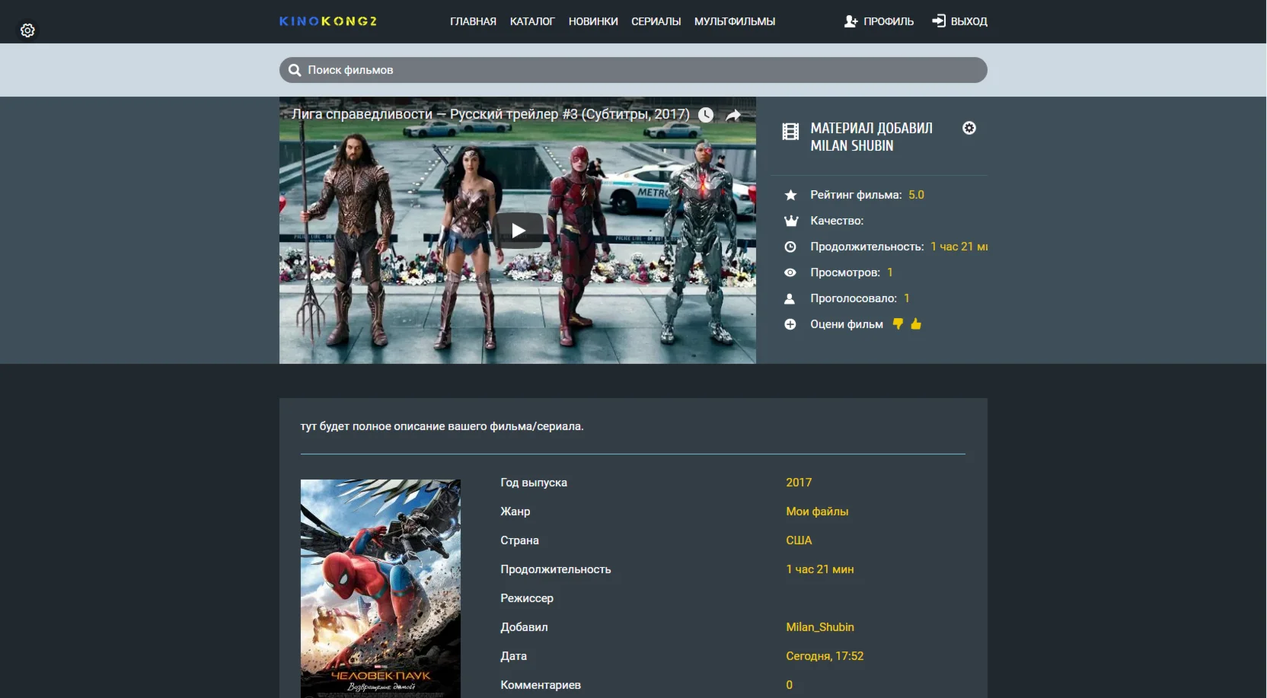Click the settings gear icon at top left

click(27, 30)
